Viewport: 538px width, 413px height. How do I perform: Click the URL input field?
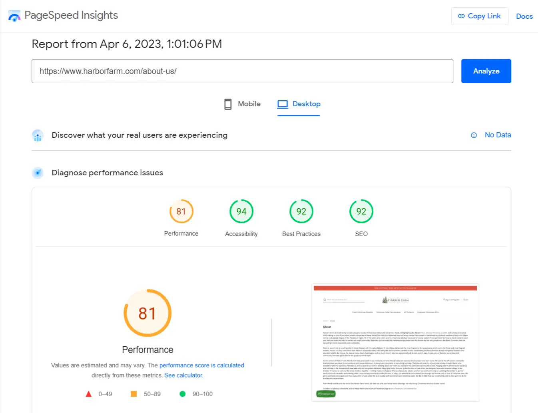coord(242,71)
